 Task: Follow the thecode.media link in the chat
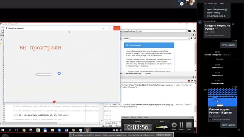point(221,119)
